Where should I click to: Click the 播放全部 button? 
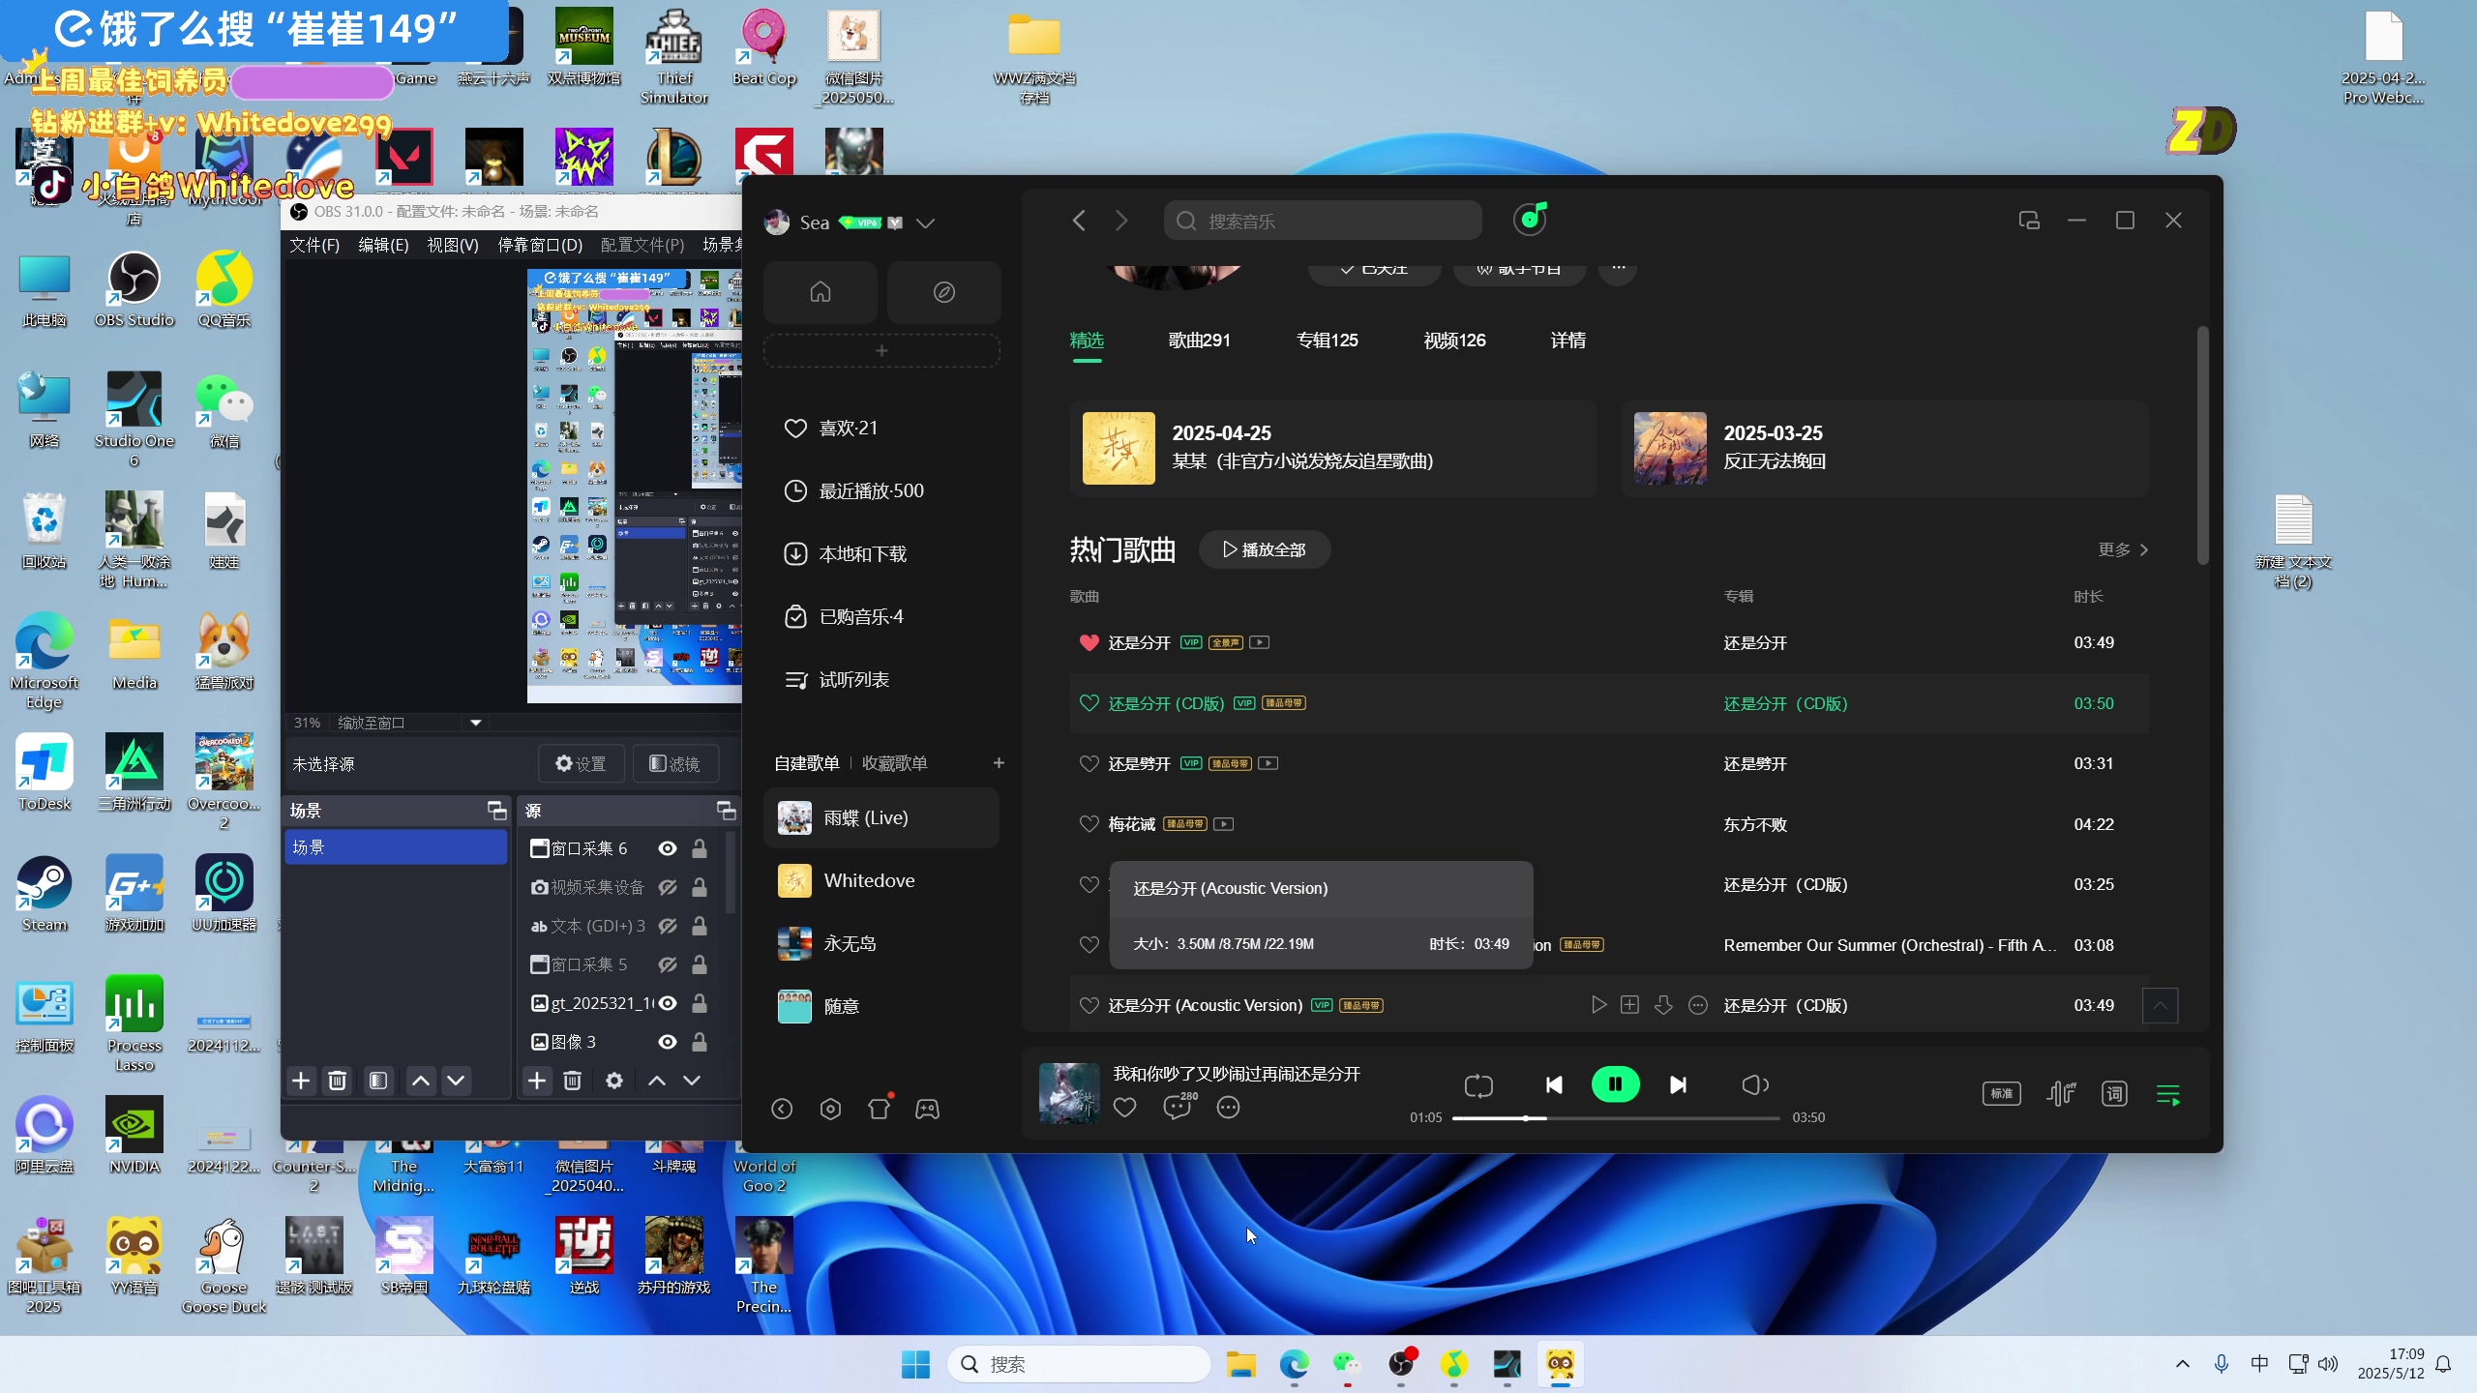coord(1264,549)
